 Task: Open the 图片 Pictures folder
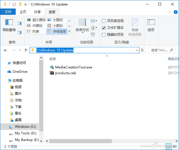(x=16, y=94)
